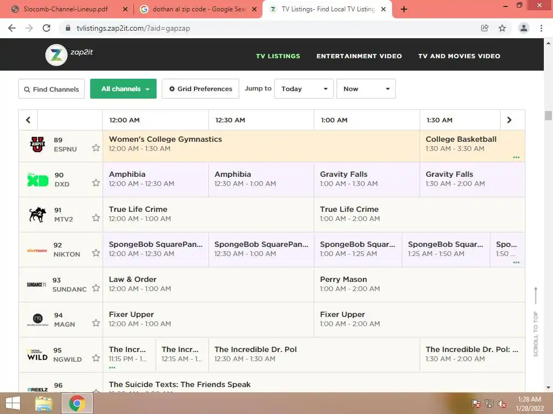Click the Nat Geo Wild channel logo
Image resolution: width=553 pixels, height=414 pixels.
pyautogui.click(x=37, y=355)
